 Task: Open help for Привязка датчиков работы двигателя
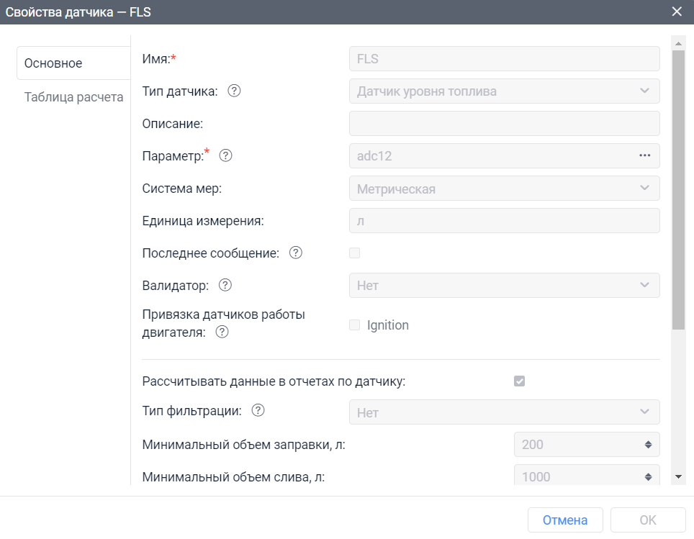coord(222,332)
